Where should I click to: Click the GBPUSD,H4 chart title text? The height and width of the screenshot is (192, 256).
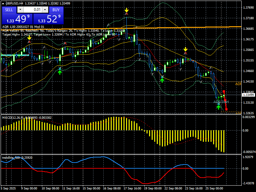[x=14, y=4]
